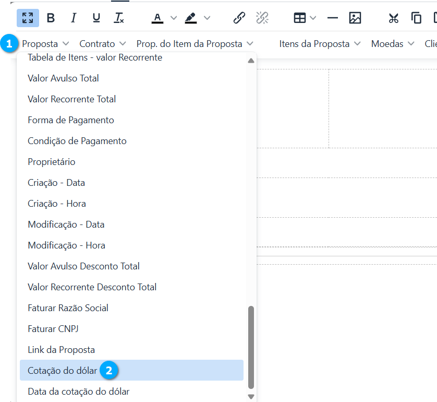Open highlight color dropdown arrow
This screenshot has height=402, width=437.
pos(207,18)
